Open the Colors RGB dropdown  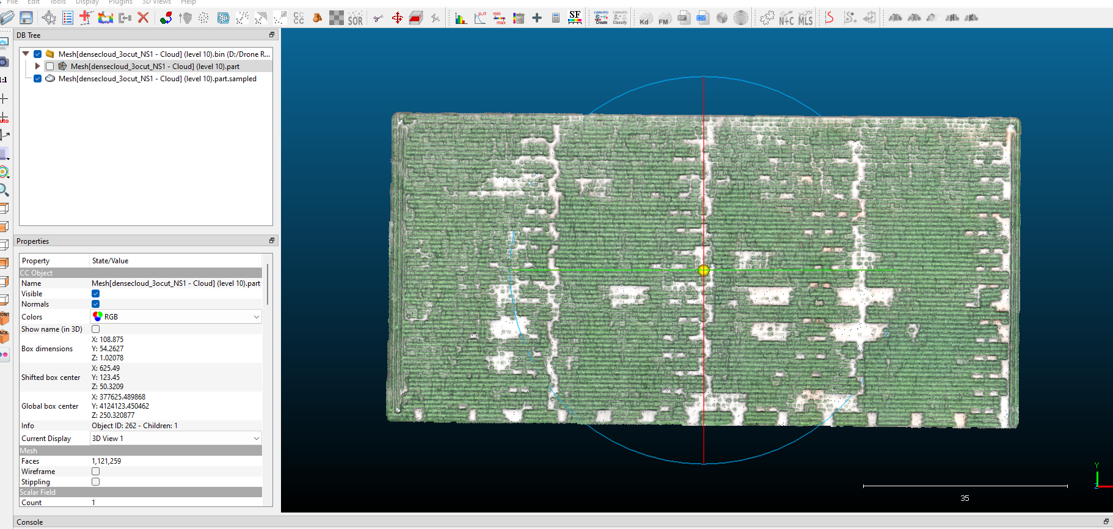pyautogui.click(x=176, y=316)
